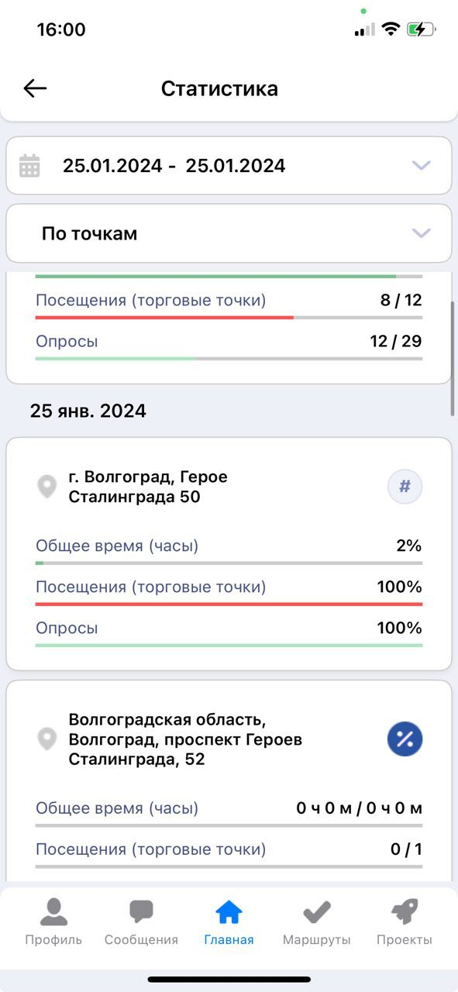The image size is (458, 992).
Task: Open the Профиль tab
Action: pos(53,922)
